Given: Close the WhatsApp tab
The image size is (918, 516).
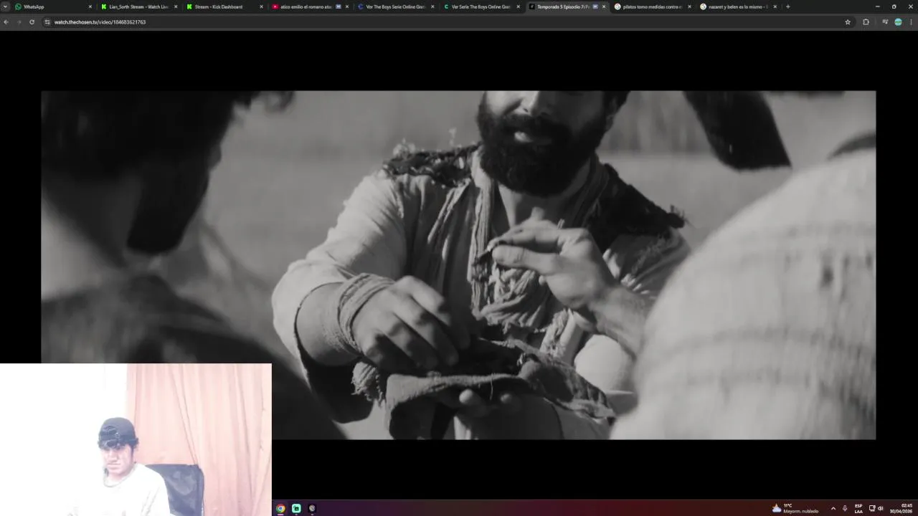Looking at the screenshot, I should (90, 6).
